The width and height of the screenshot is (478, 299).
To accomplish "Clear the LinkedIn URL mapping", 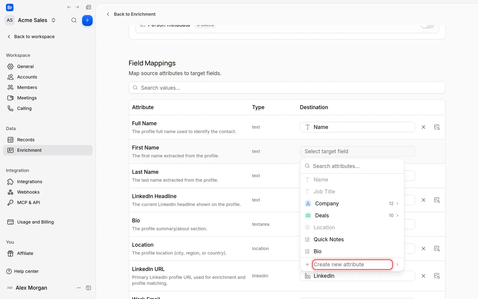I will pyautogui.click(x=423, y=276).
